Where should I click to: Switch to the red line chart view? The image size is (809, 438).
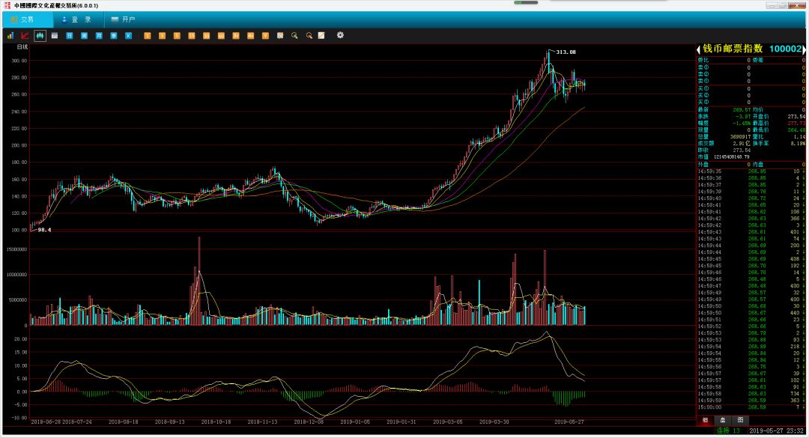(x=25, y=36)
